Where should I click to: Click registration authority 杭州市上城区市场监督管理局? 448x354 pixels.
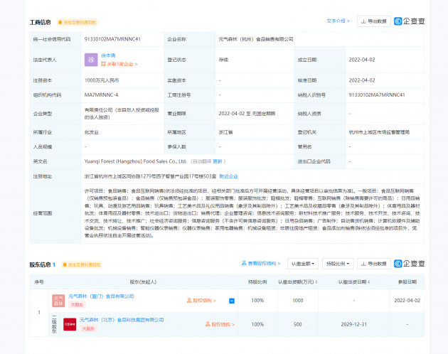[x=379, y=132]
